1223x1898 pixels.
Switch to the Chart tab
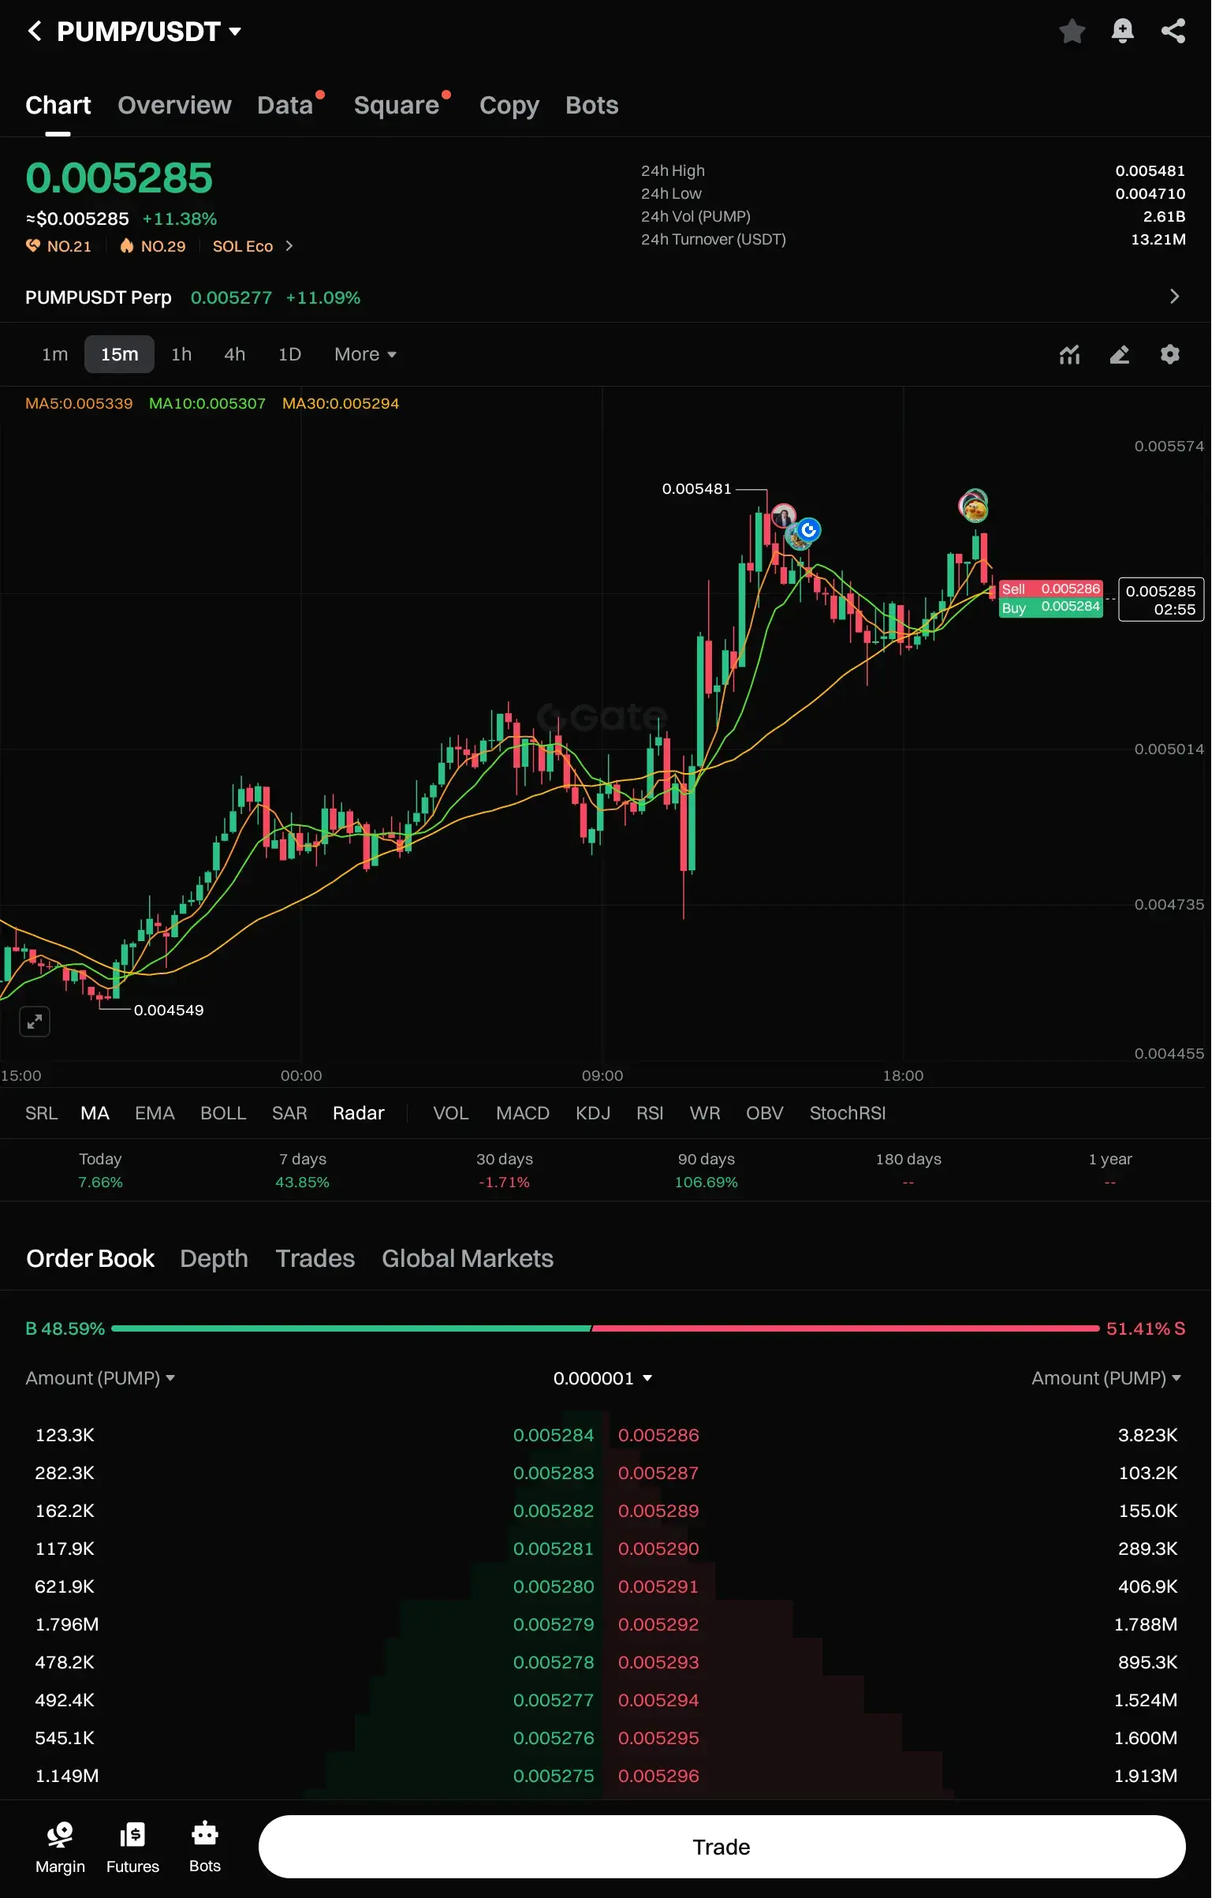[x=58, y=105]
